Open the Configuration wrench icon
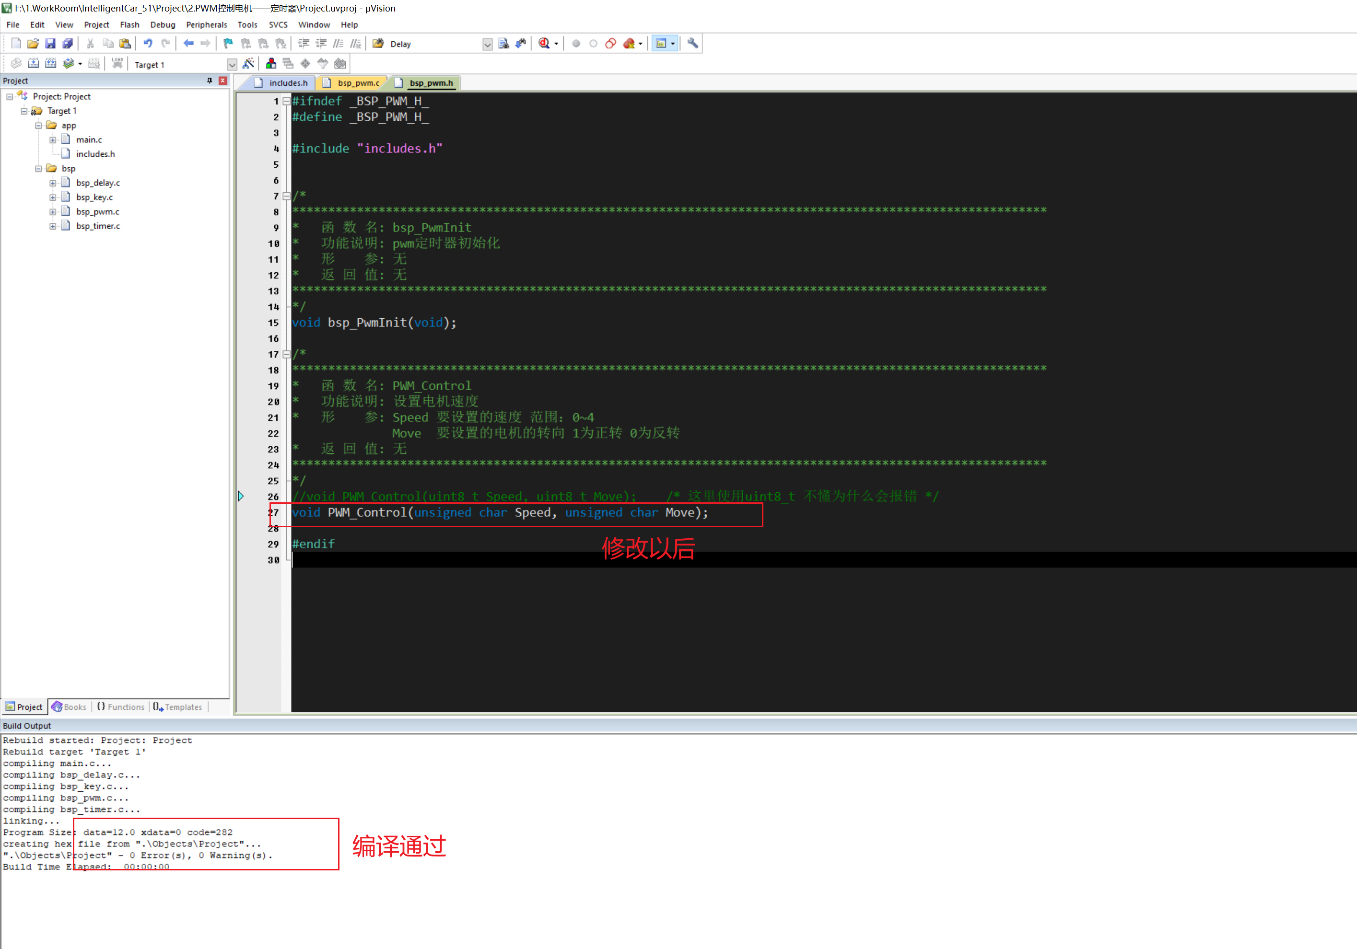1357x949 pixels. click(x=693, y=43)
